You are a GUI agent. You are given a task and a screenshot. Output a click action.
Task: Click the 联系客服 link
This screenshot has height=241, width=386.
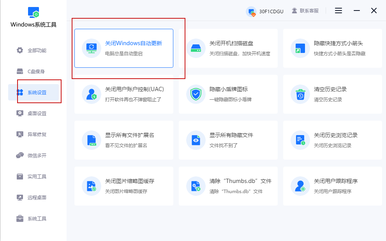click(x=309, y=11)
